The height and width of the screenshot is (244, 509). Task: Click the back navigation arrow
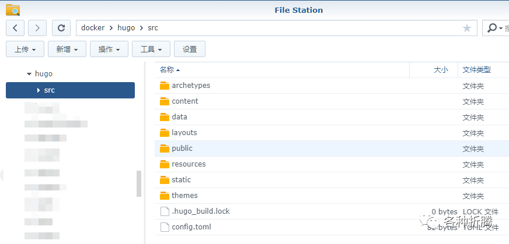(x=15, y=28)
